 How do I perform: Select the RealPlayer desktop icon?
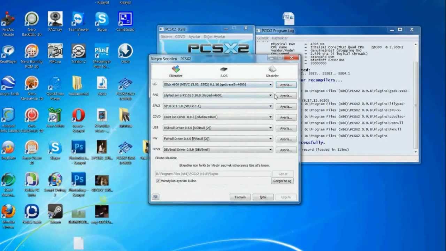pos(8,54)
